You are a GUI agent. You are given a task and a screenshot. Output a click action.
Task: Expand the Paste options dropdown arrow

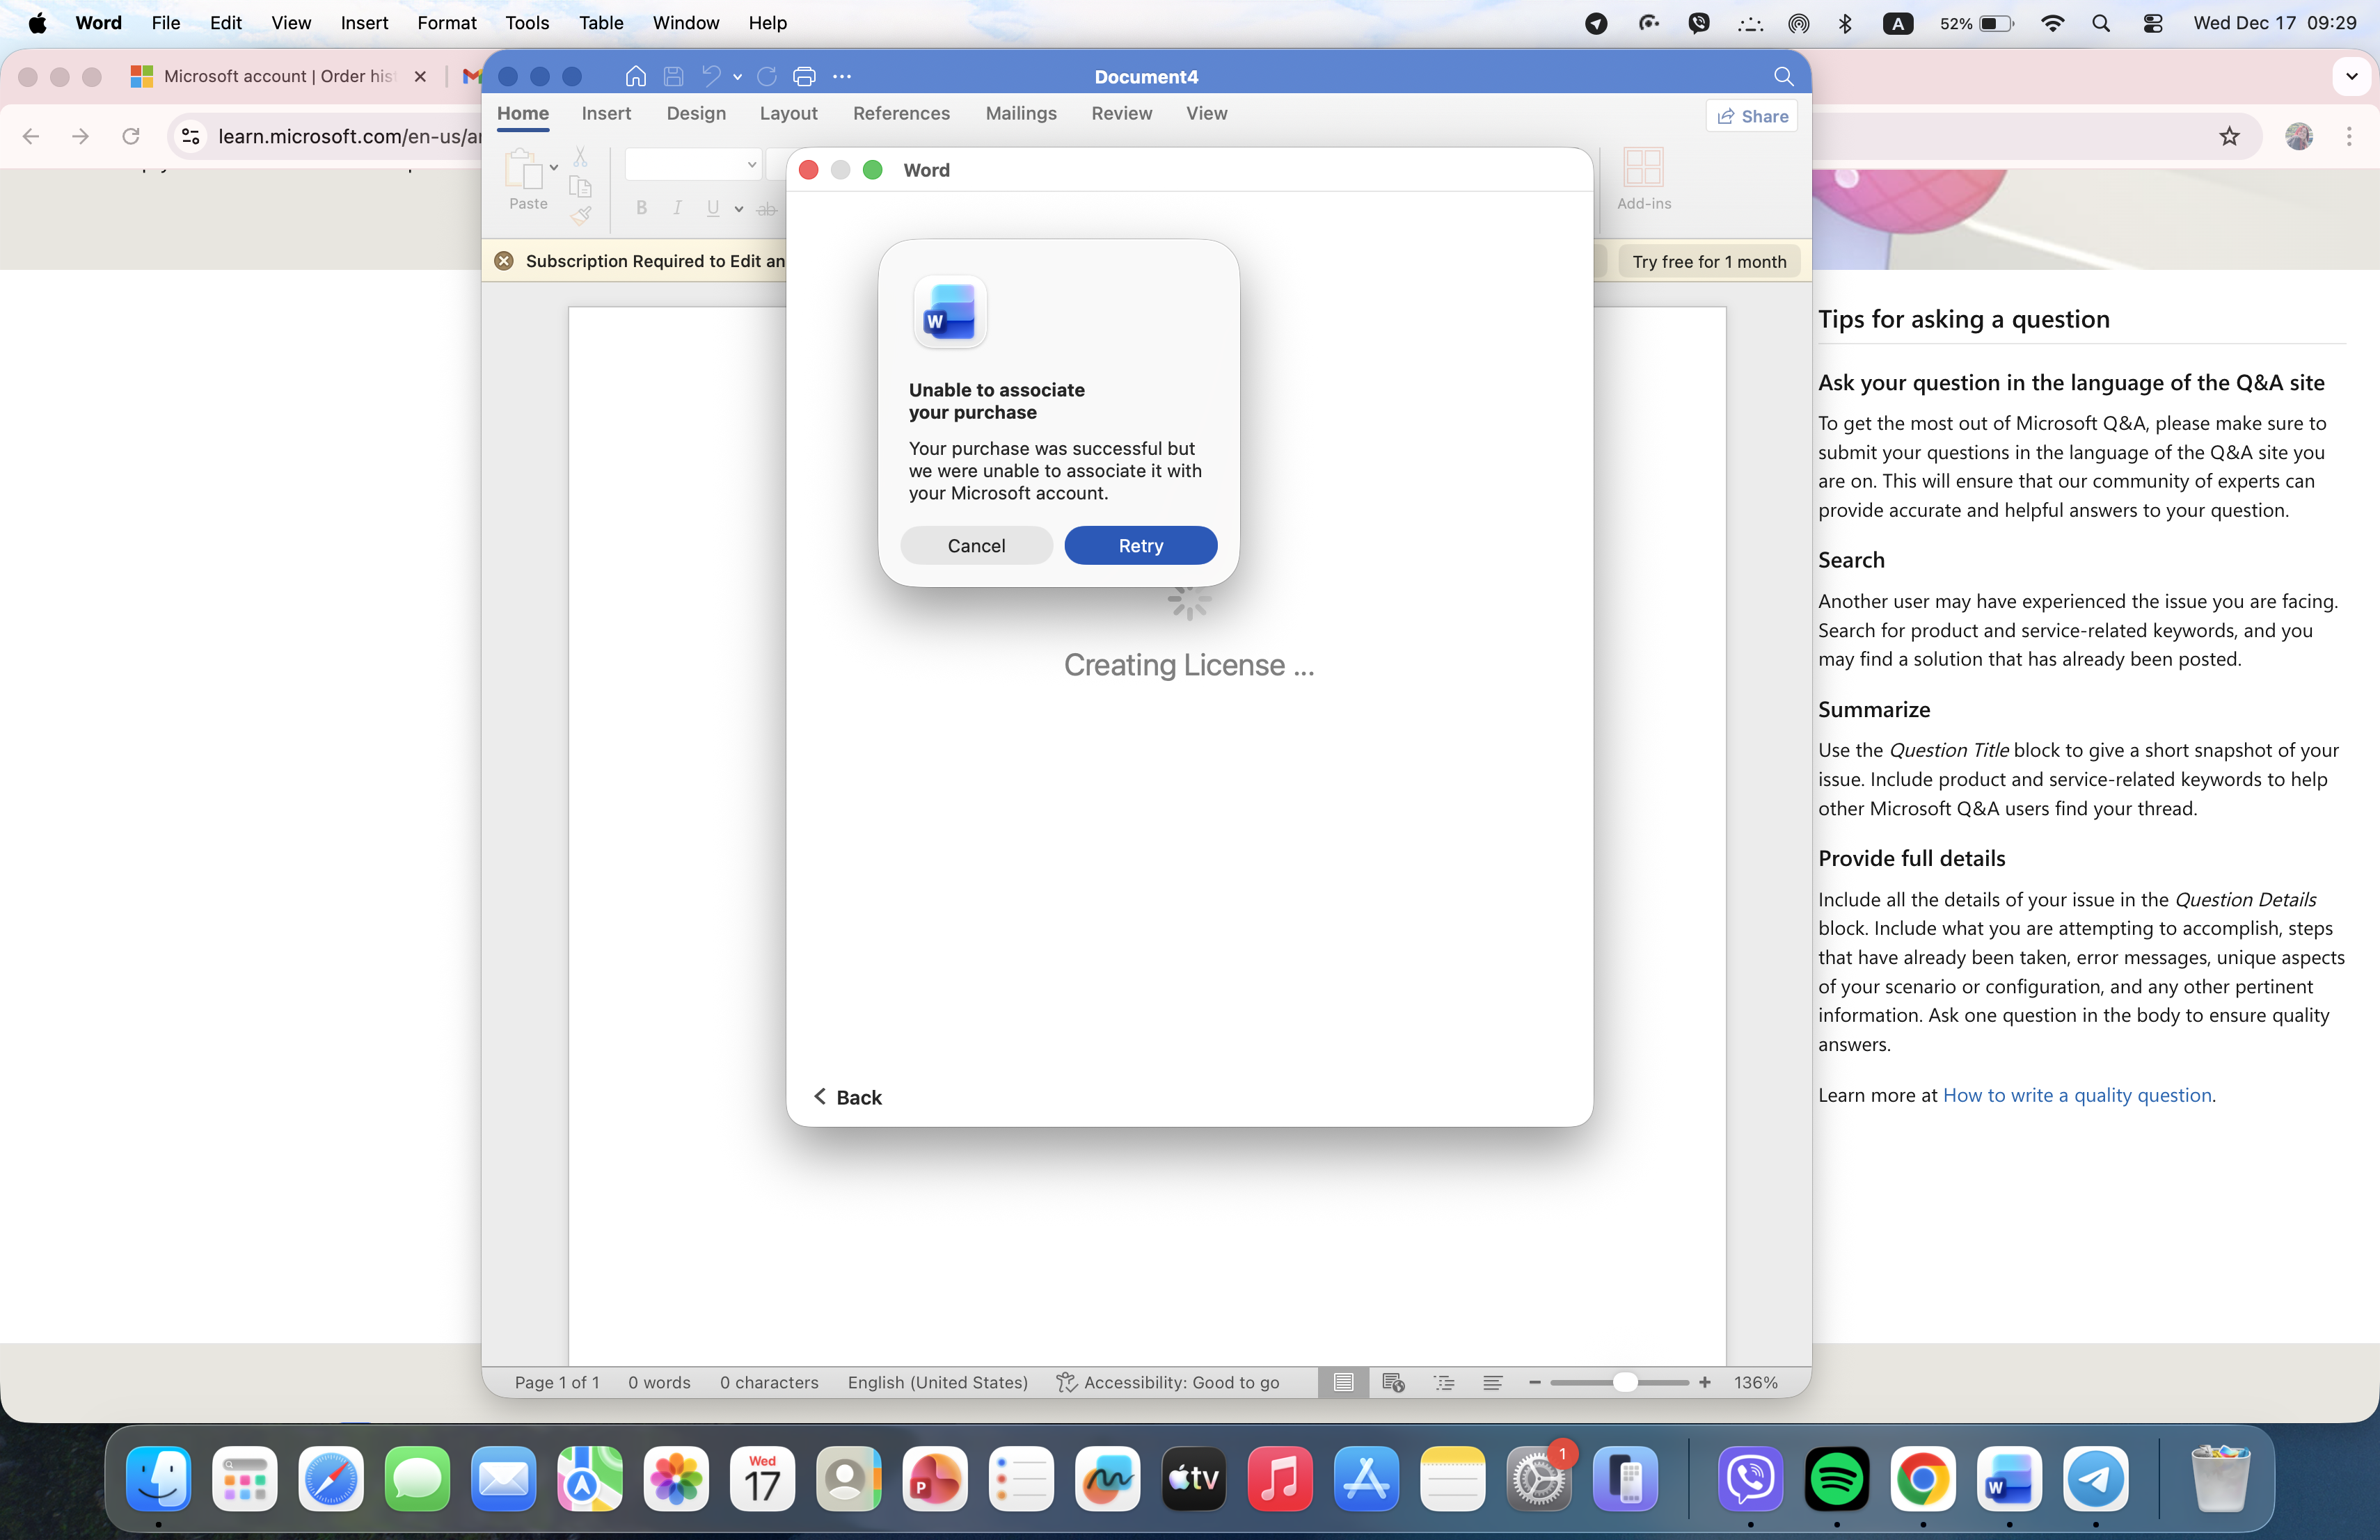pyautogui.click(x=554, y=167)
